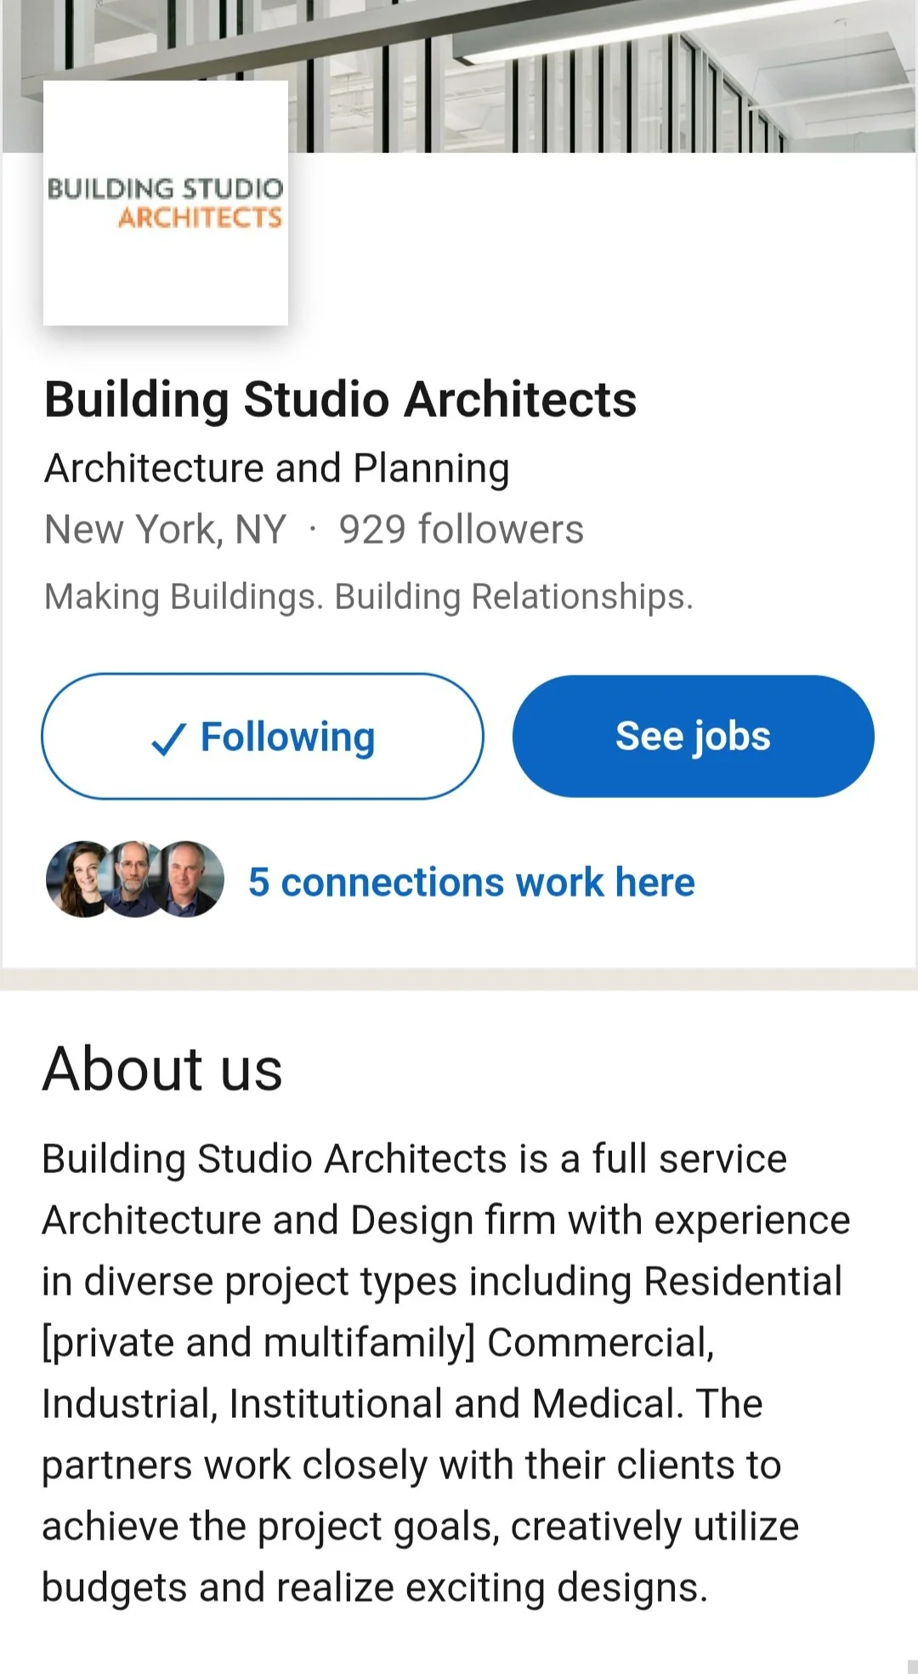Tap the About us section heading

tap(162, 1068)
